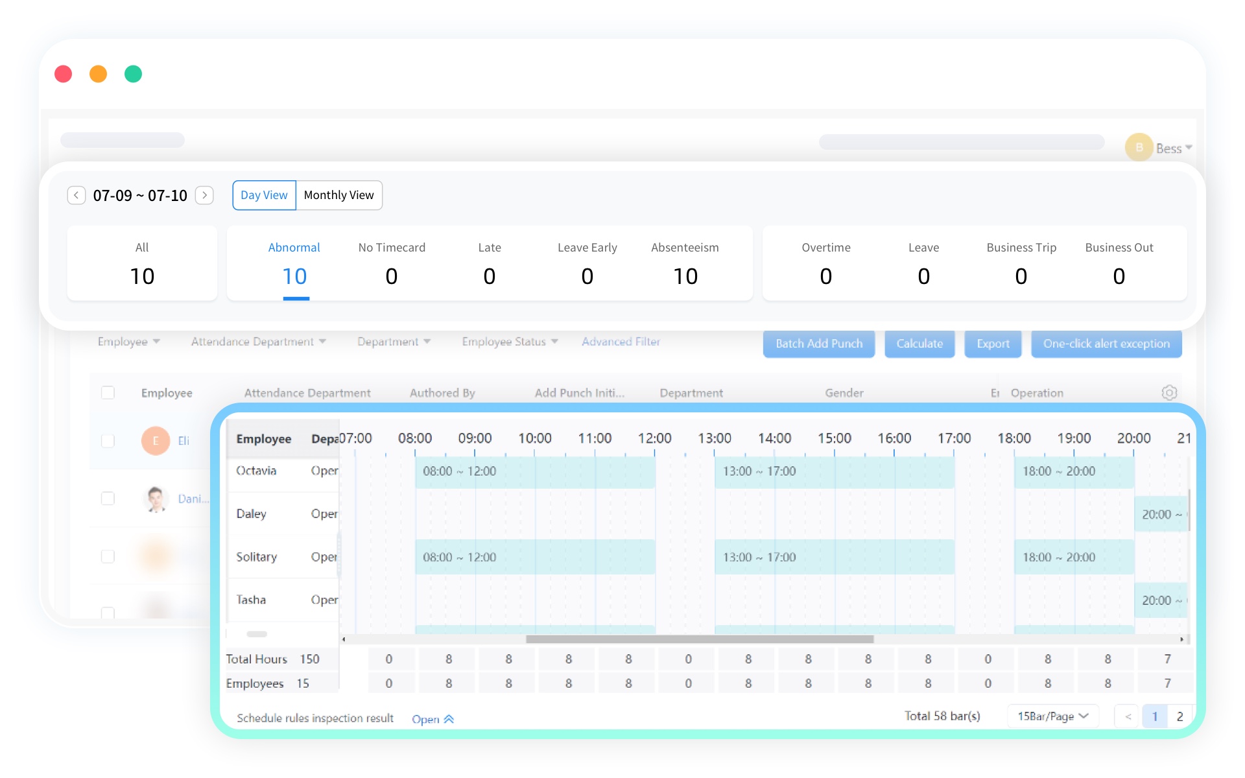Go to previous date range arrow
1245x778 pixels.
(76, 195)
